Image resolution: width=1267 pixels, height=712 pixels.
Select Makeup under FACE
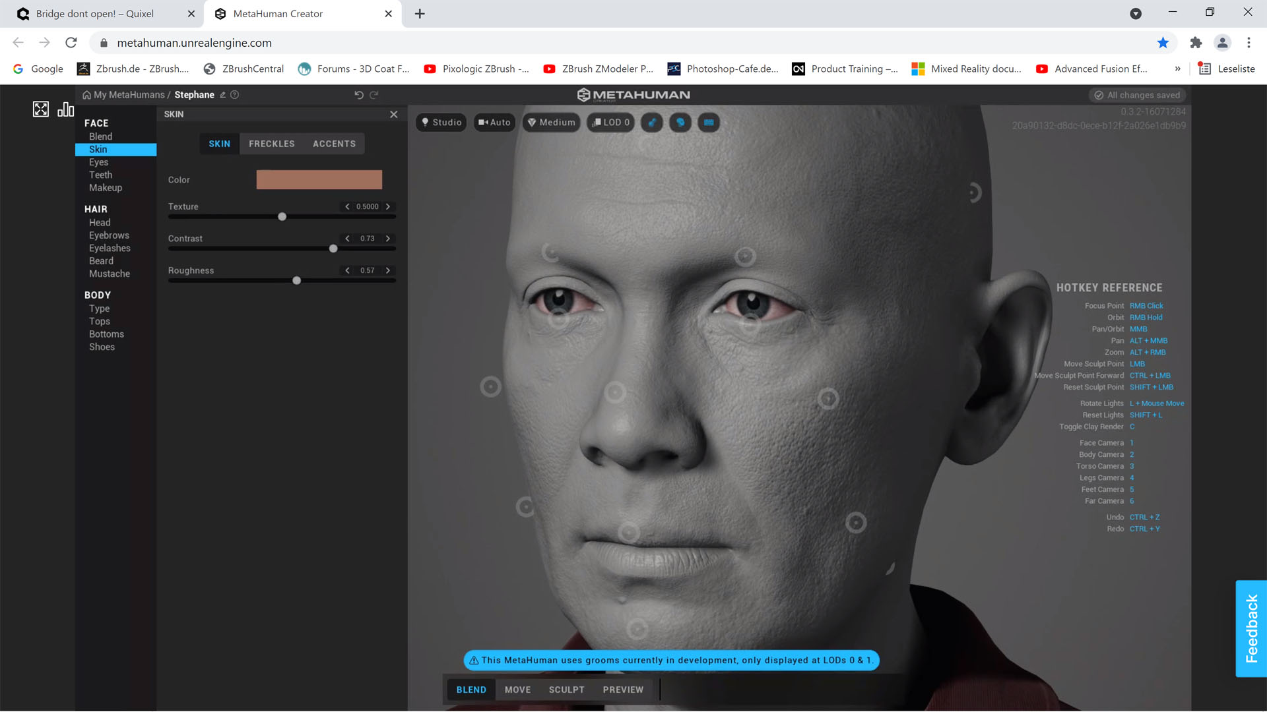[106, 188]
